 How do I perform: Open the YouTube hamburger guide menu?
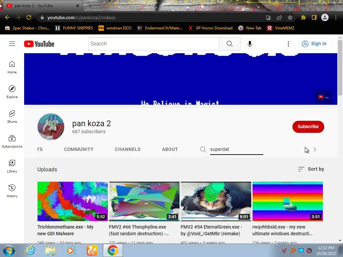click(x=12, y=44)
